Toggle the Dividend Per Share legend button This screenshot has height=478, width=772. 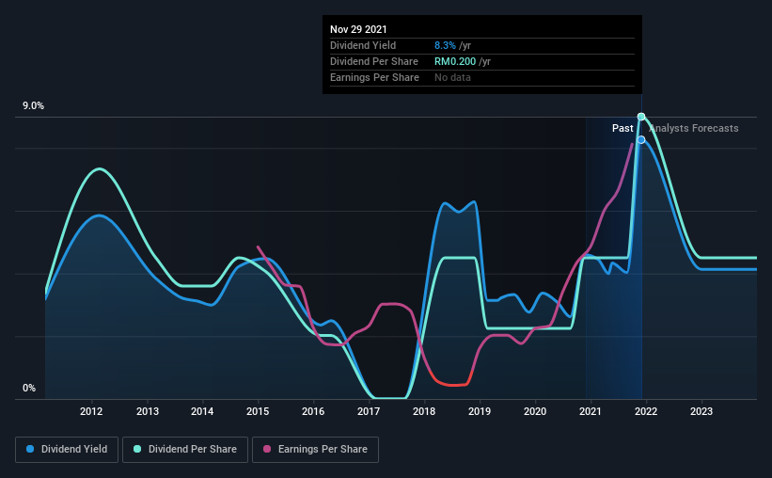pyautogui.click(x=185, y=450)
